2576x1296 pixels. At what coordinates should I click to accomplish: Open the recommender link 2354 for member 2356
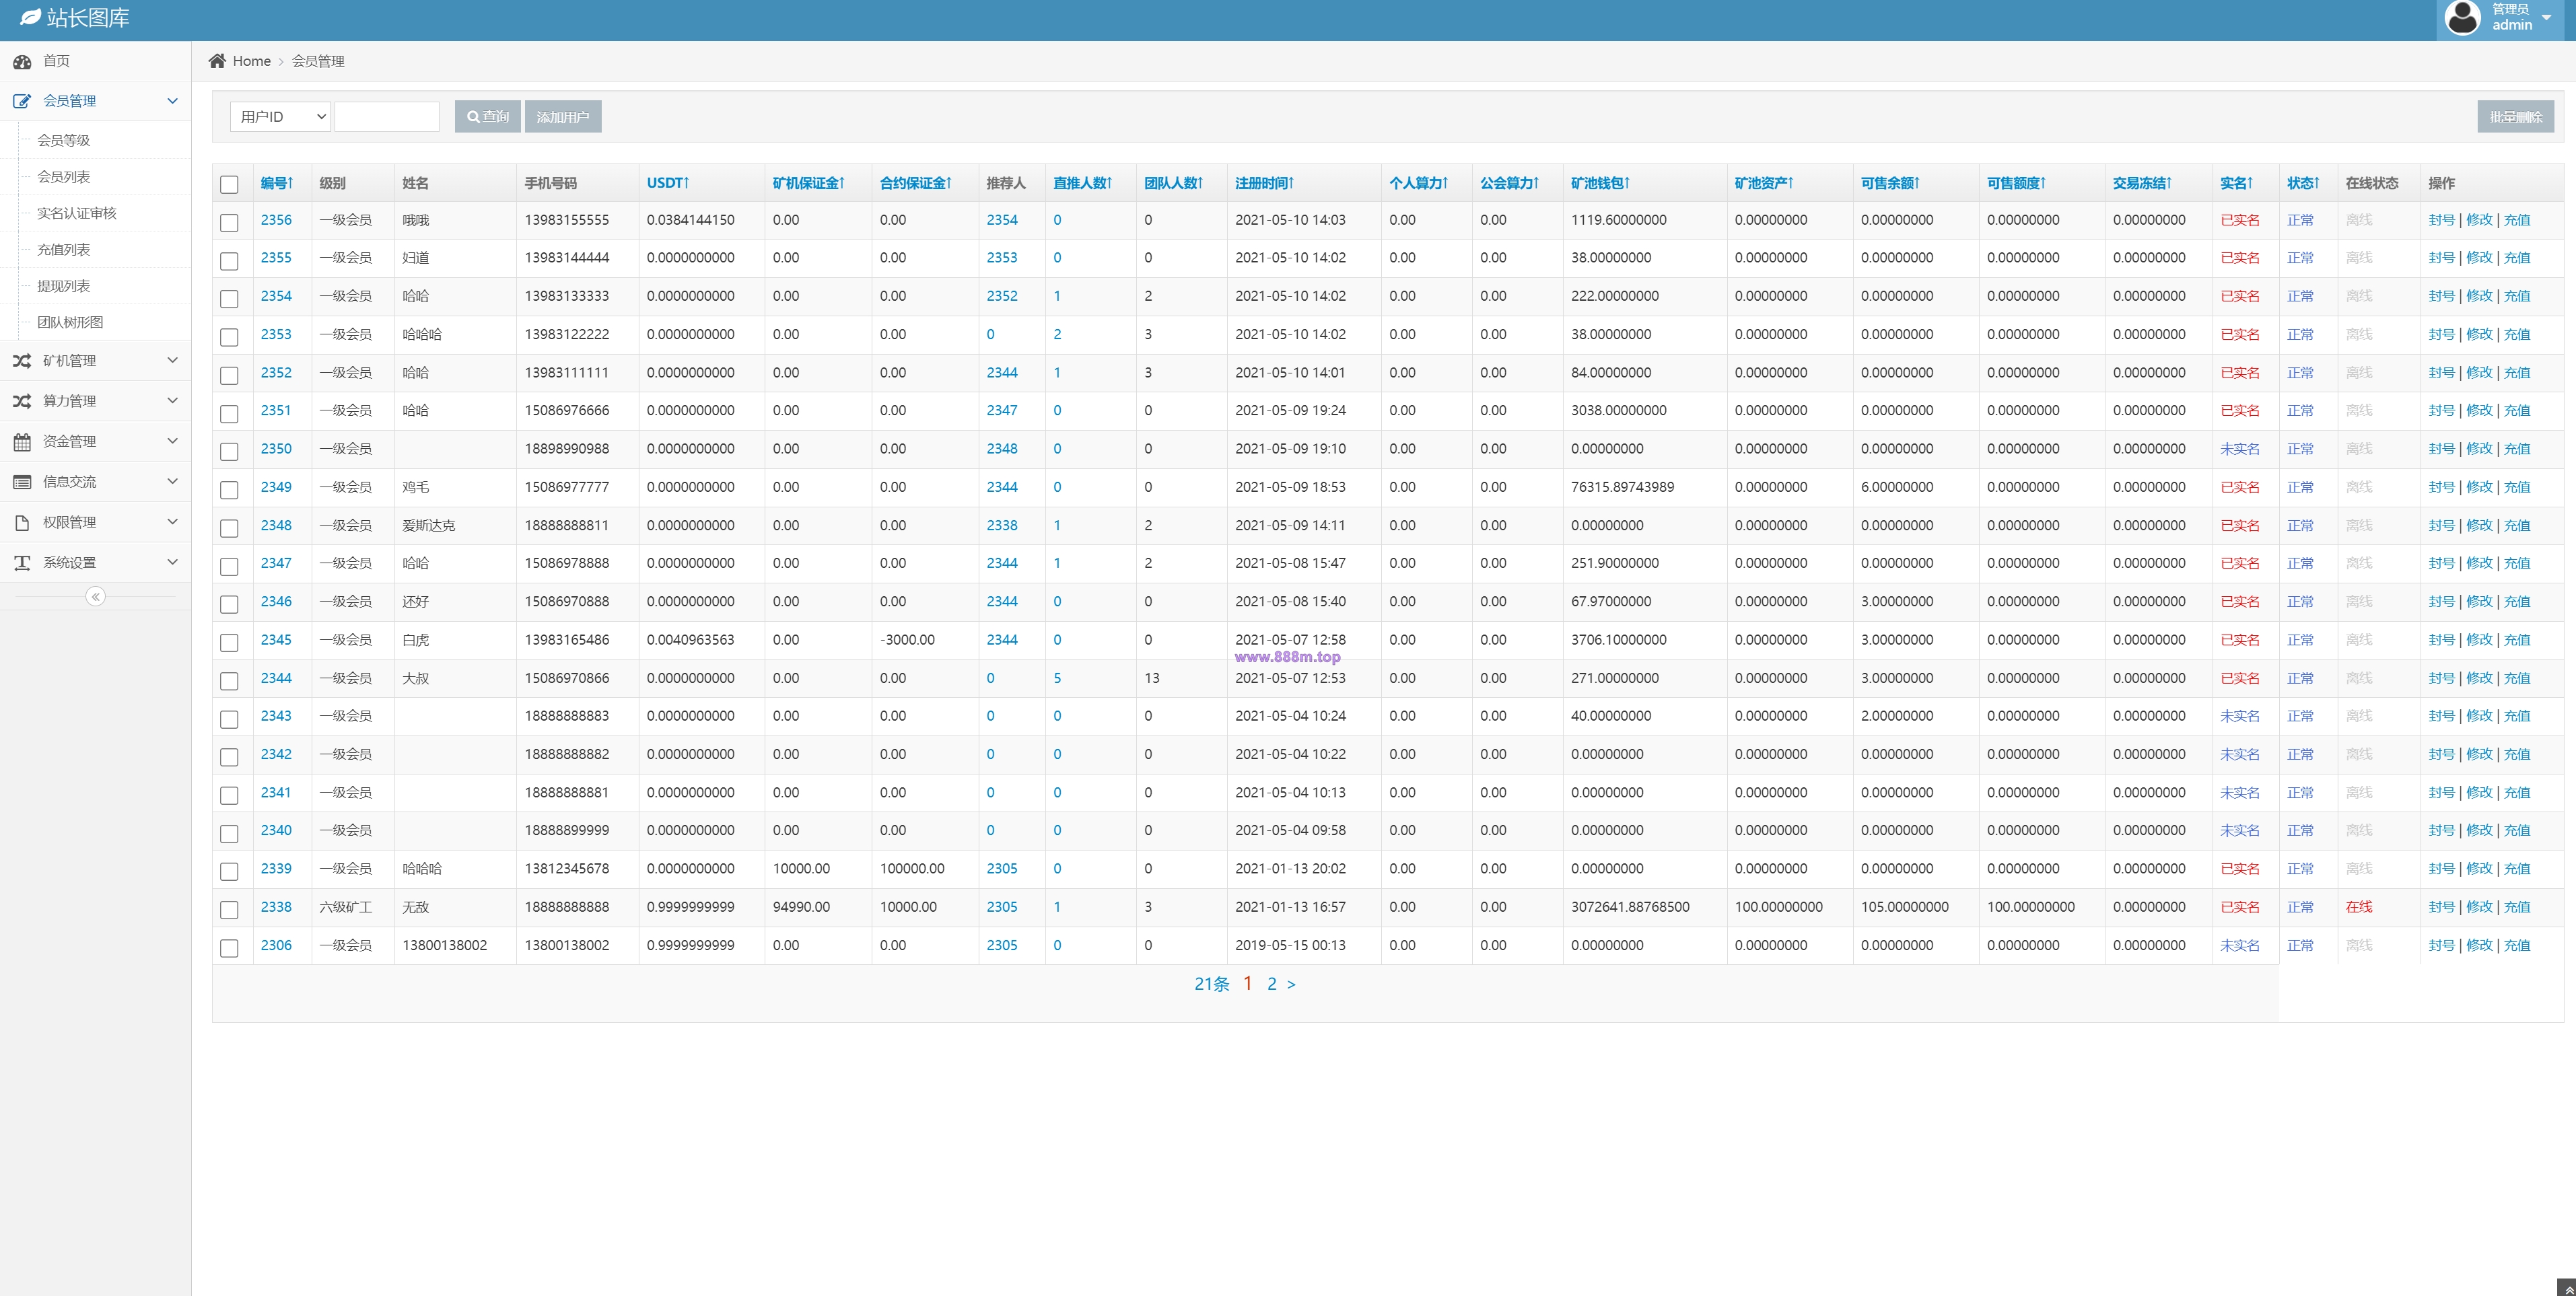pyautogui.click(x=1002, y=220)
